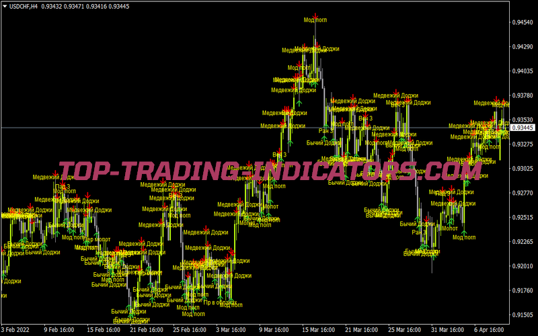Click the Пр в облаках pattern label

pos(220,303)
